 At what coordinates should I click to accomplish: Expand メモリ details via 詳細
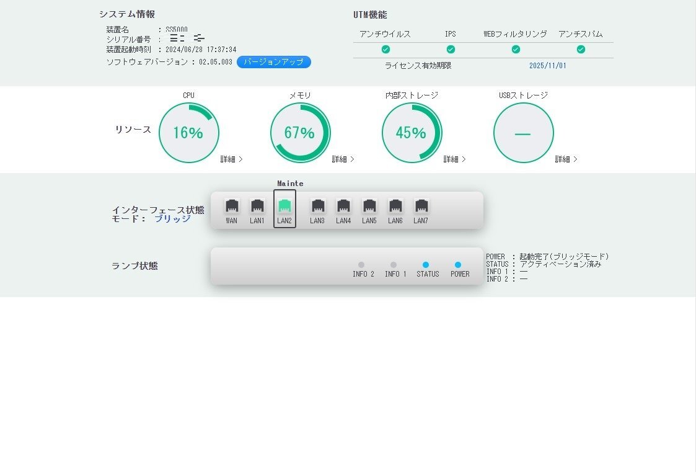(x=342, y=159)
